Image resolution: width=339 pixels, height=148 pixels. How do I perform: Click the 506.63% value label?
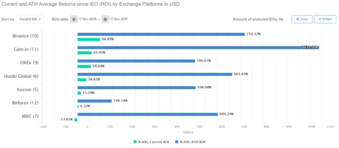pyautogui.click(x=204, y=61)
